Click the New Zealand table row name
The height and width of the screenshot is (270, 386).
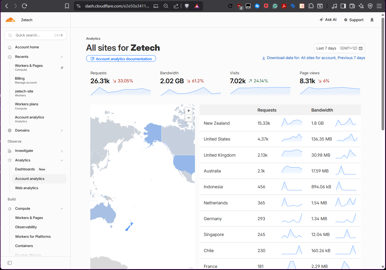click(x=217, y=123)
